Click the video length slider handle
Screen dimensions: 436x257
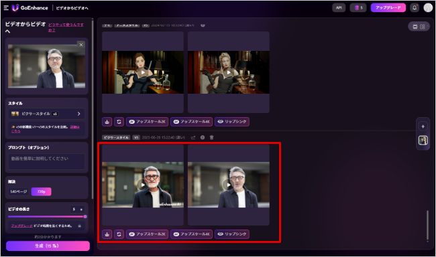pyautogui.click(x=85, y=216)
